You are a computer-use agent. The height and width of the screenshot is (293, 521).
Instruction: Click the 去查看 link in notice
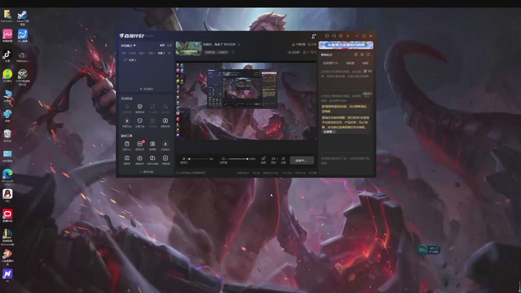point(329,132)
